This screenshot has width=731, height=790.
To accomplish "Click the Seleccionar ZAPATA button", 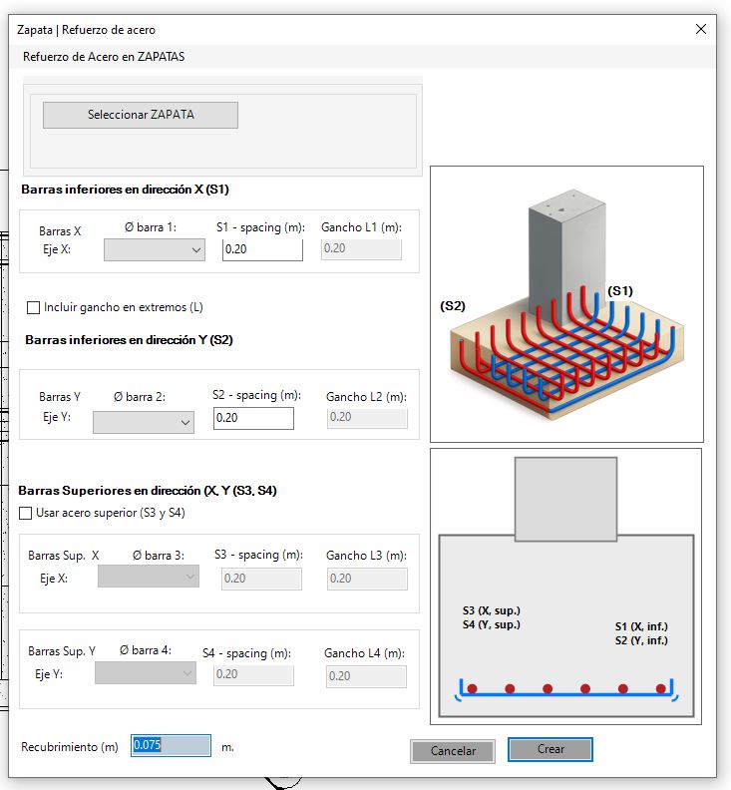I will (x=140, y=115).
